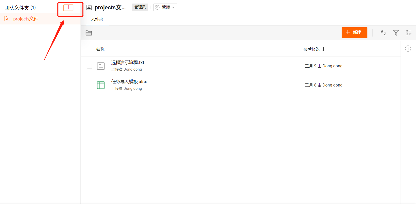Switch to the 文件夹 tab

97,19
